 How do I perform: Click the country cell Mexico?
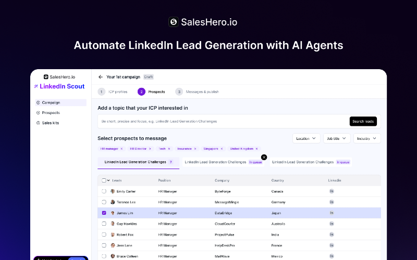coord(277,256)
